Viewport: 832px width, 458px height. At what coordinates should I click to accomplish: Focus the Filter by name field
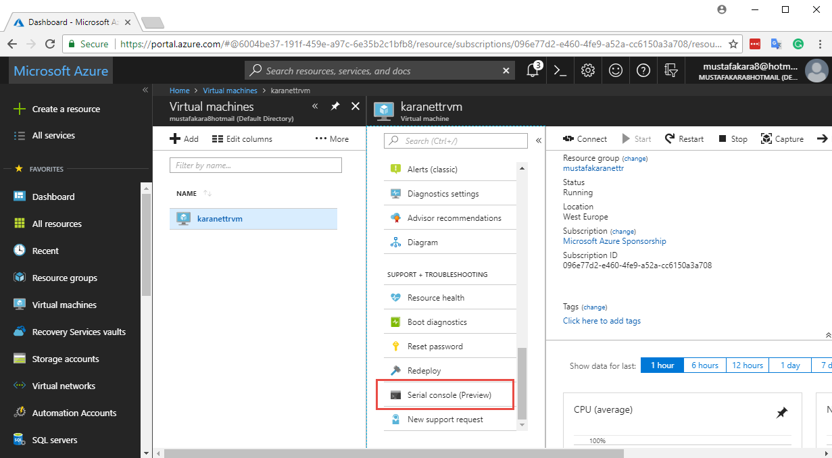(255, 165)
